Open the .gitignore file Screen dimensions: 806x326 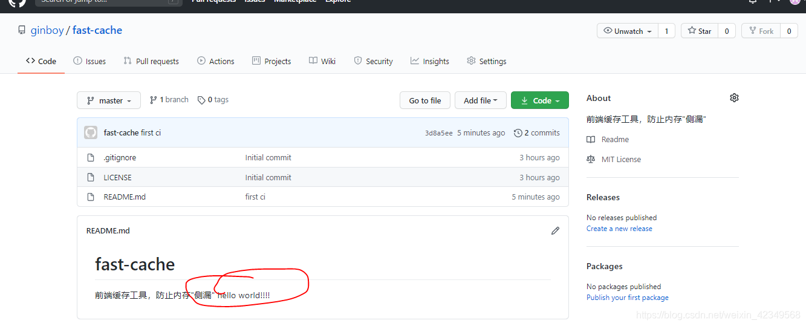point(120,157)
